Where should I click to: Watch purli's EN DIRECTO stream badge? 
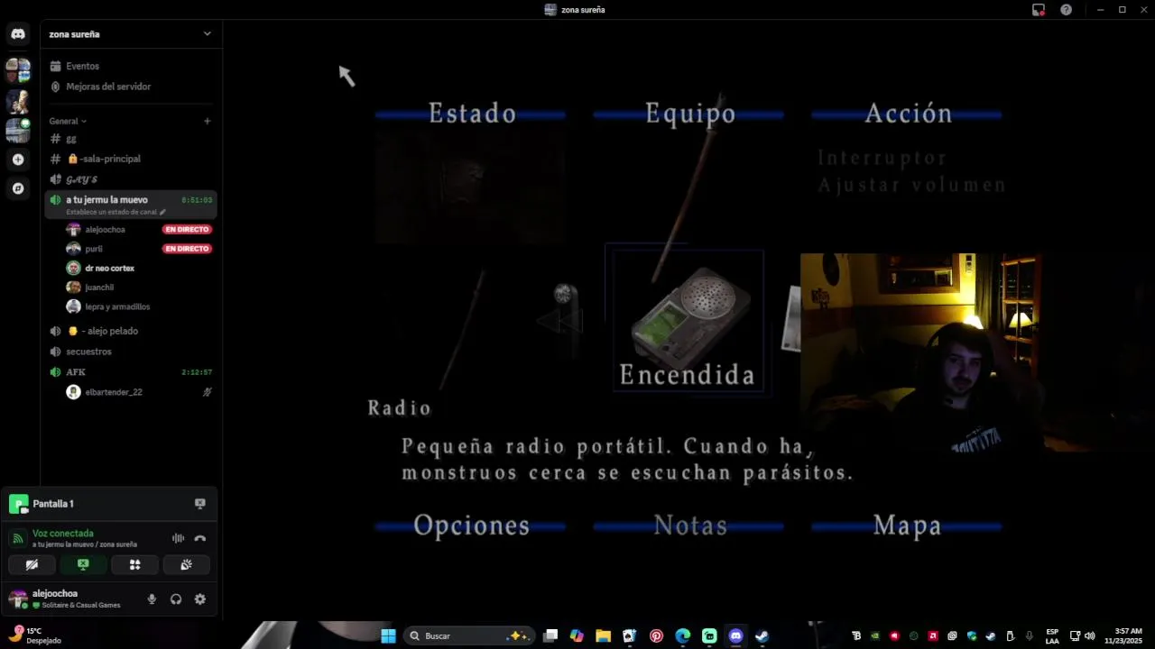pyautogui.click(x=187, y=249)
